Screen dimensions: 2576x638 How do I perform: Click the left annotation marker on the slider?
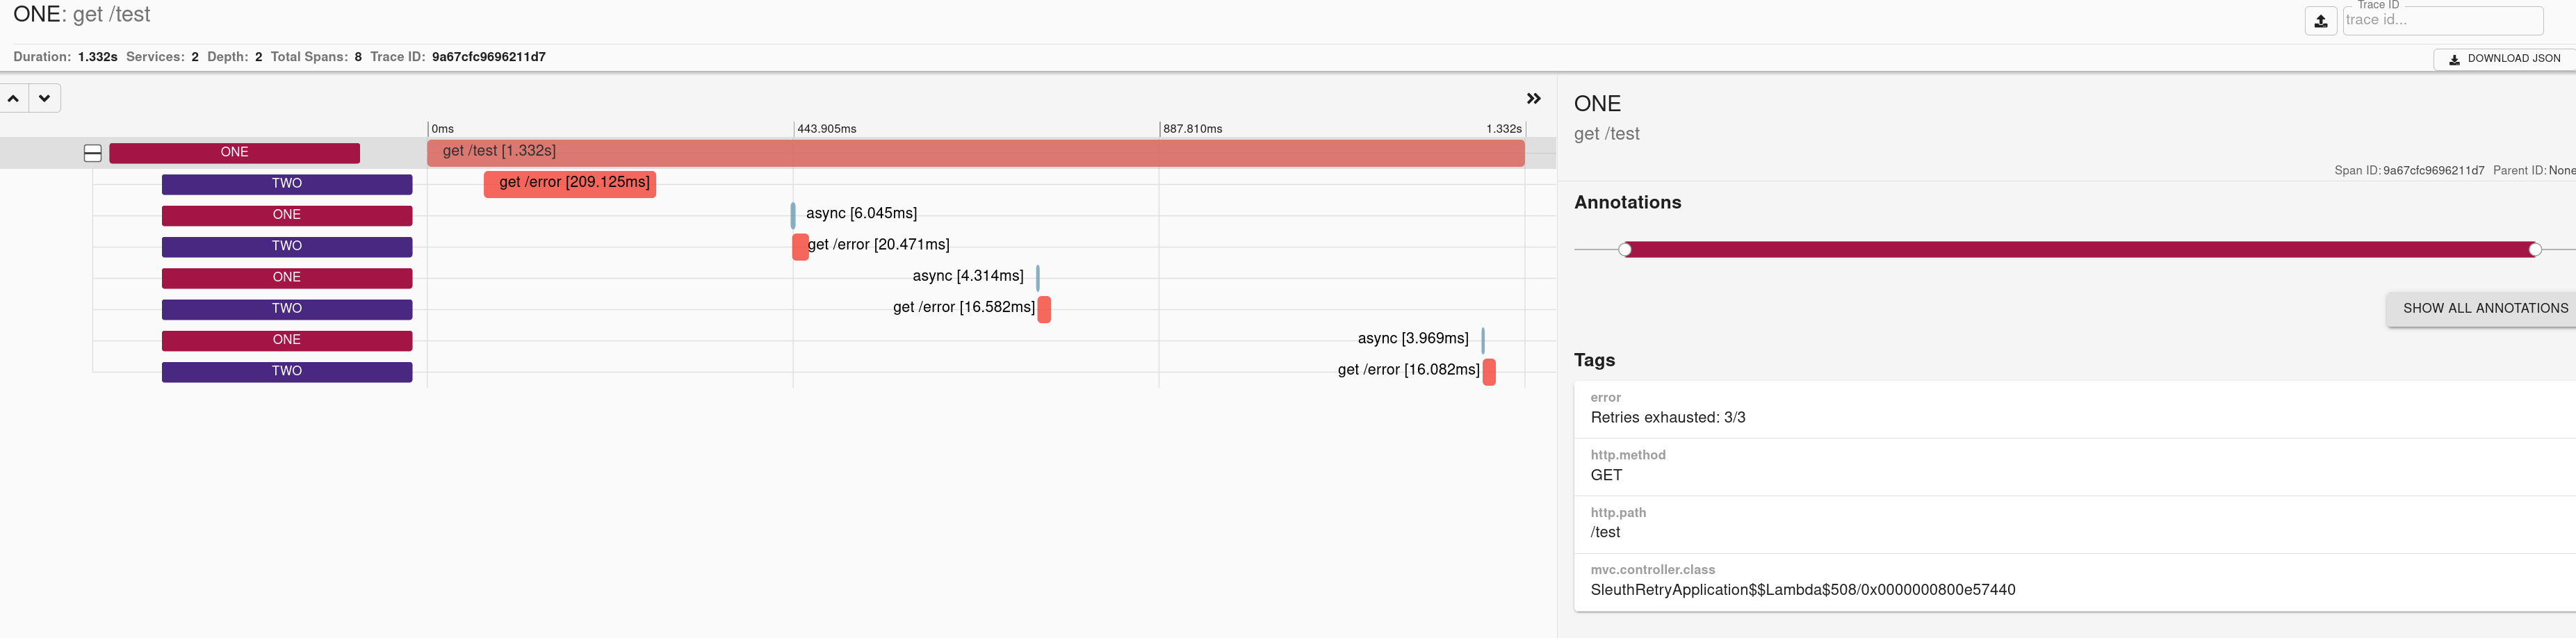pos(1625,249)
